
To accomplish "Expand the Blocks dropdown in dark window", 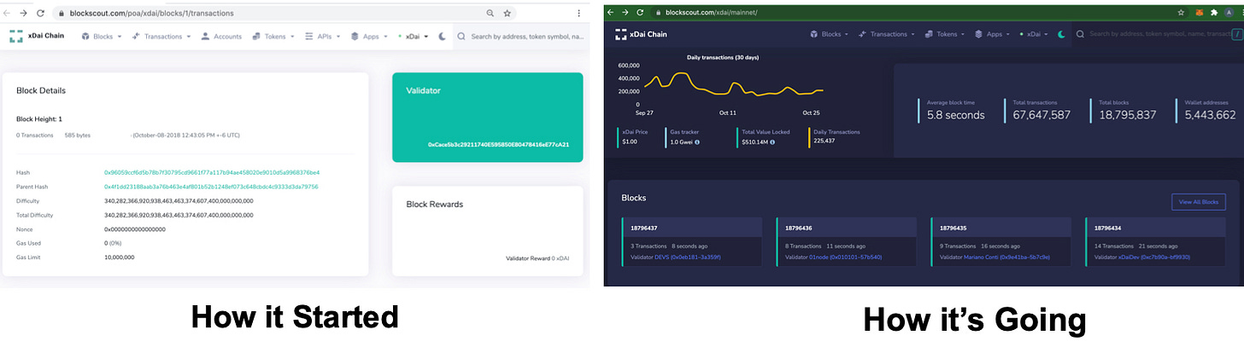I will (829, 34).
